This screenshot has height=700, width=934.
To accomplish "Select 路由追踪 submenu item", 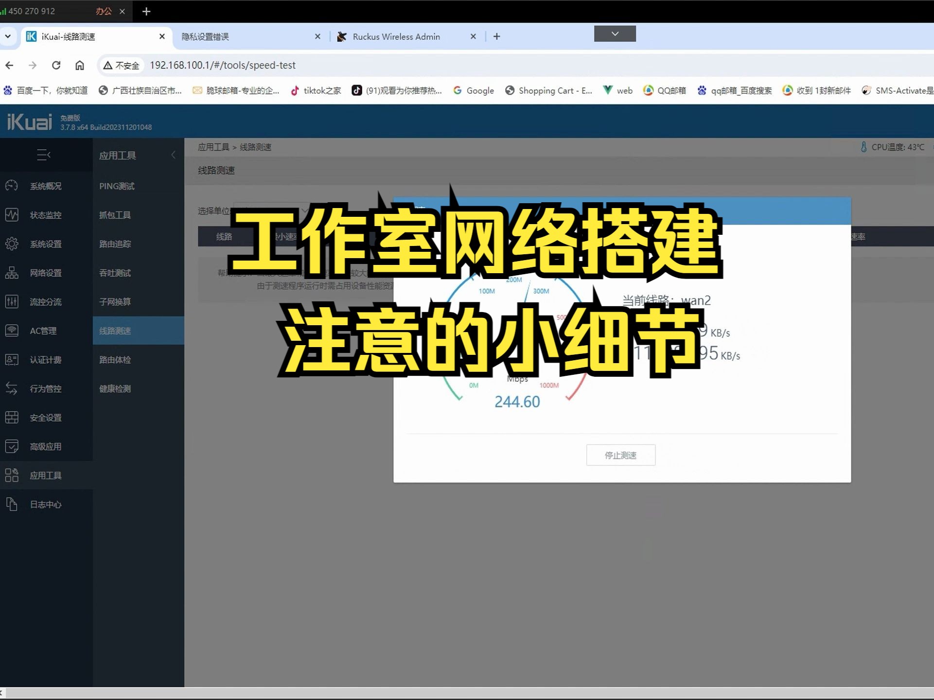I will click(139, 244).
